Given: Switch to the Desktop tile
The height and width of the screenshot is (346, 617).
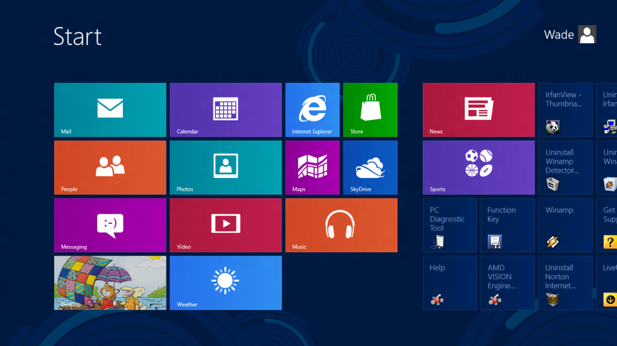Looking at the screenshot, I should pyautogui.click(x=110, y=283).
